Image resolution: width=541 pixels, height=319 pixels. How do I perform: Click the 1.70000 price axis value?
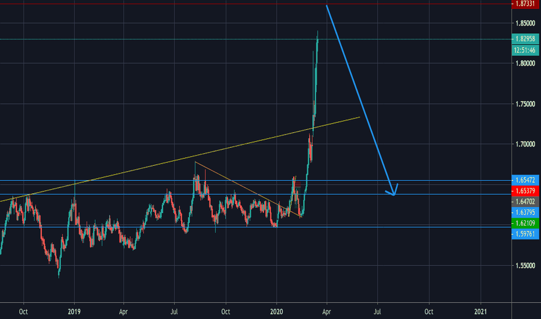(525, 144)
